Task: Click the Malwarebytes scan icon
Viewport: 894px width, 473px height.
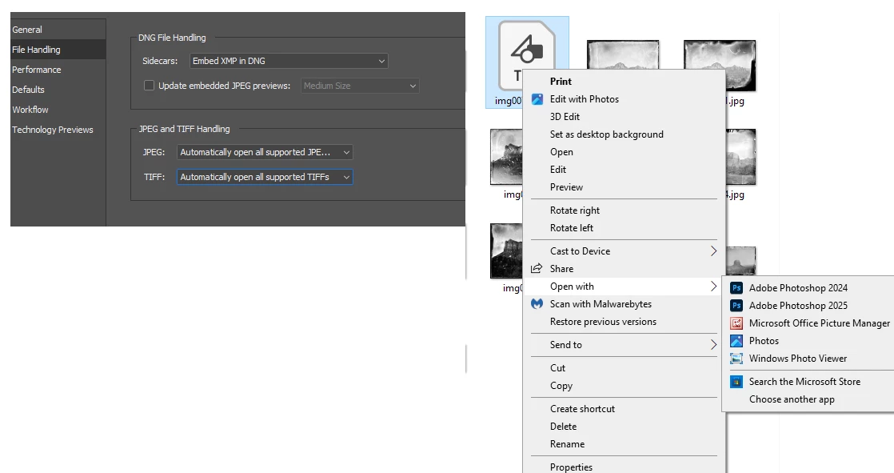Action: (537, 304)
